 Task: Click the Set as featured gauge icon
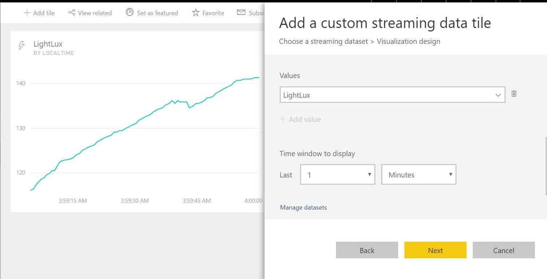(130, 12)
